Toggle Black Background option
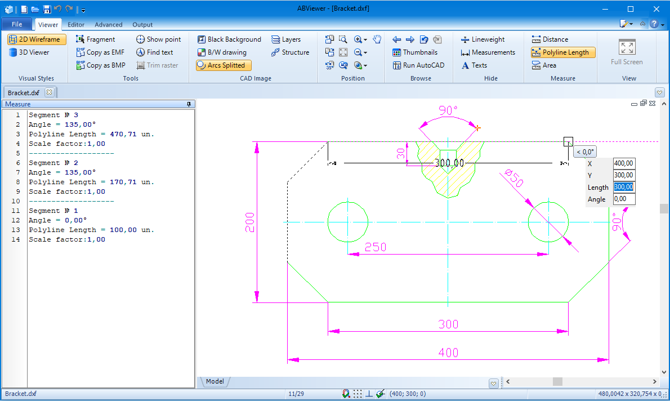The image size is (670, 401). (x=229, y=39)
